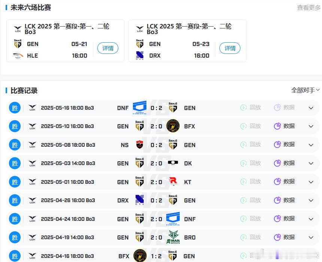322x262 pixels.
Task: Play 回放 replay for 04-19 GEN vs BRO
Action: 251,237
